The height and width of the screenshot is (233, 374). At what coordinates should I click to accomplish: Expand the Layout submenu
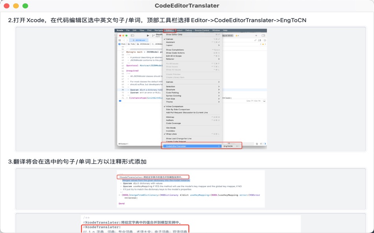[192, 45]
